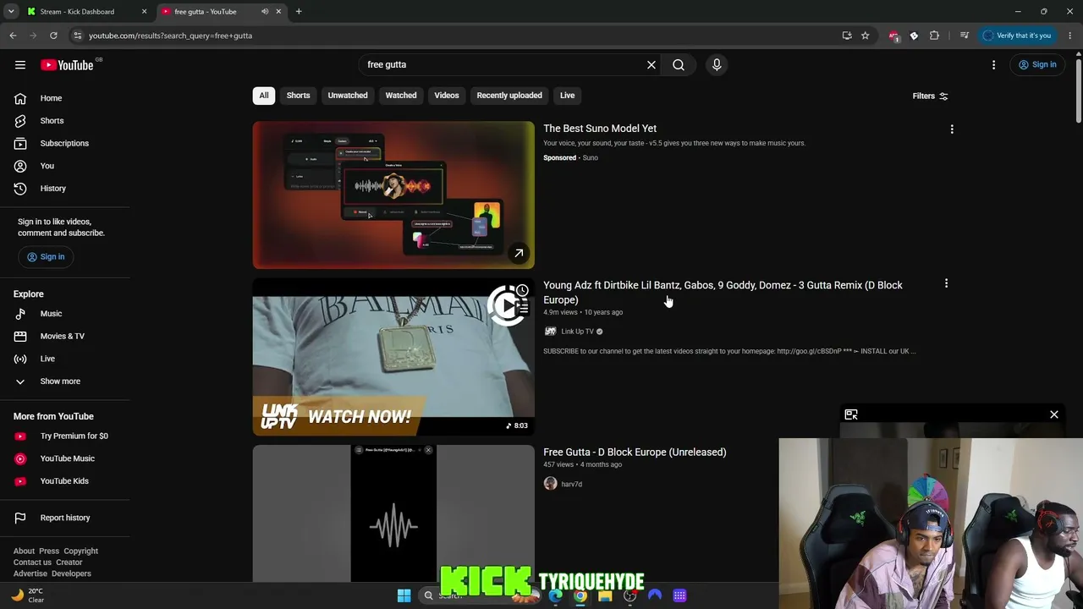This screenshot has height=609, width=1083.
Task: Open the YouTube guide hamburger menu
Action: tap(20, 65)
